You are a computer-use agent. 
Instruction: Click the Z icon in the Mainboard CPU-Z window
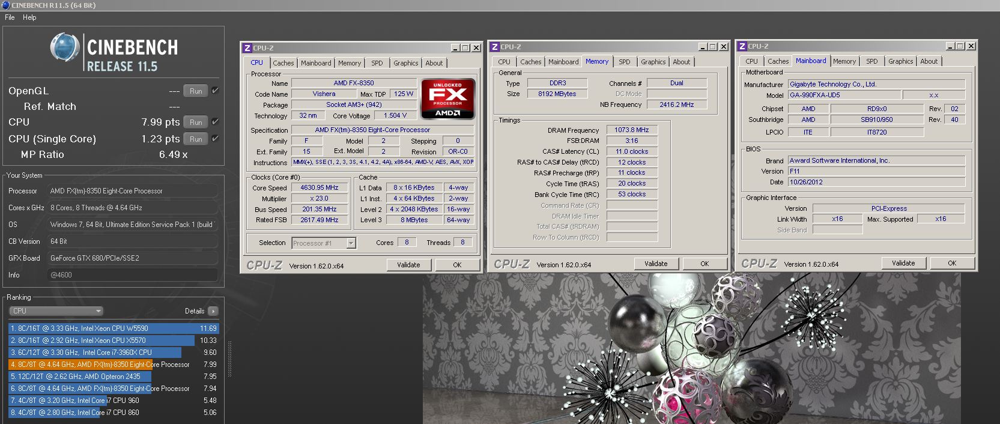742,46
